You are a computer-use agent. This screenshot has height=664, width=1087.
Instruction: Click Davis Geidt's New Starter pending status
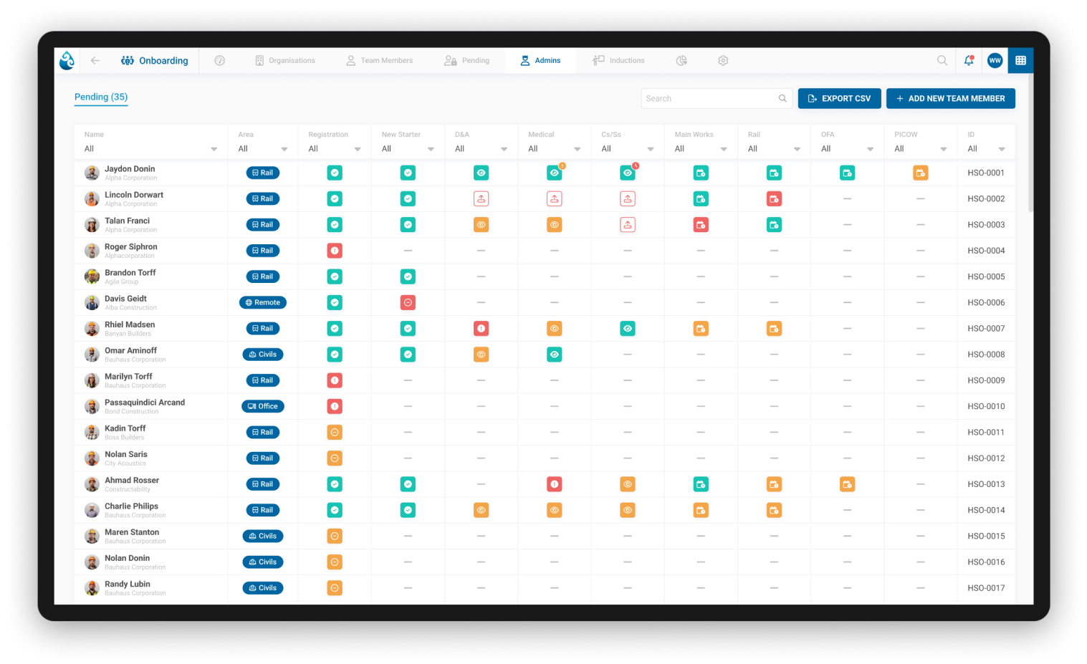407,302
